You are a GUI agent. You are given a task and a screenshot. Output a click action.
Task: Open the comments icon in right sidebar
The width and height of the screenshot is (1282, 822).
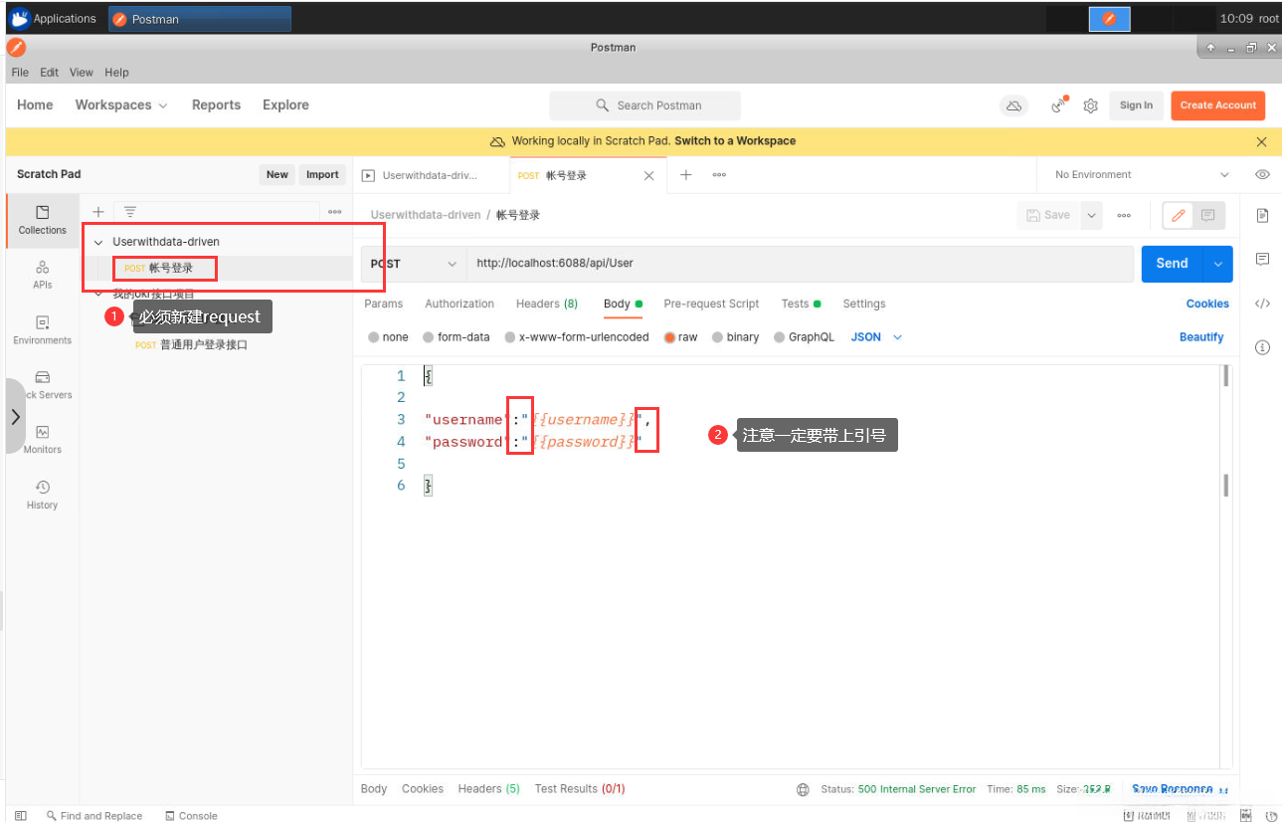(1262, 260)
